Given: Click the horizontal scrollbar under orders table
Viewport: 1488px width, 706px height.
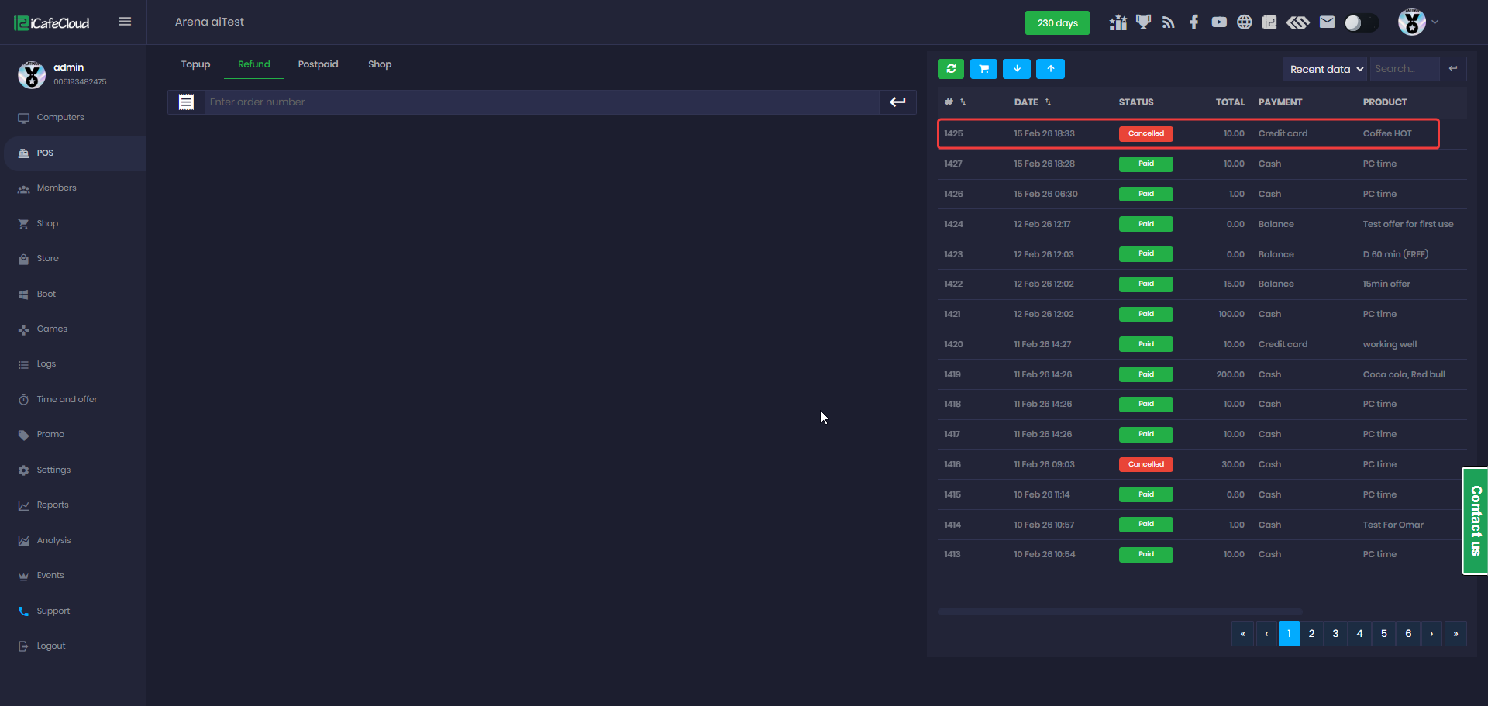Looking at the screenshot, I should [1120, 612].
